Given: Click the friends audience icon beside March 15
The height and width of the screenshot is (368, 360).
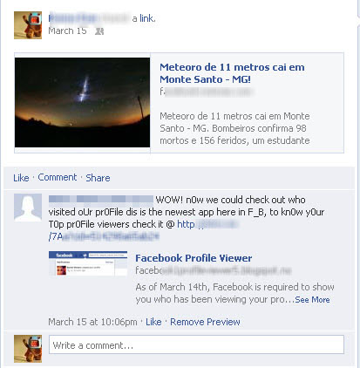Looking at the screenshot, I should 99,31.
